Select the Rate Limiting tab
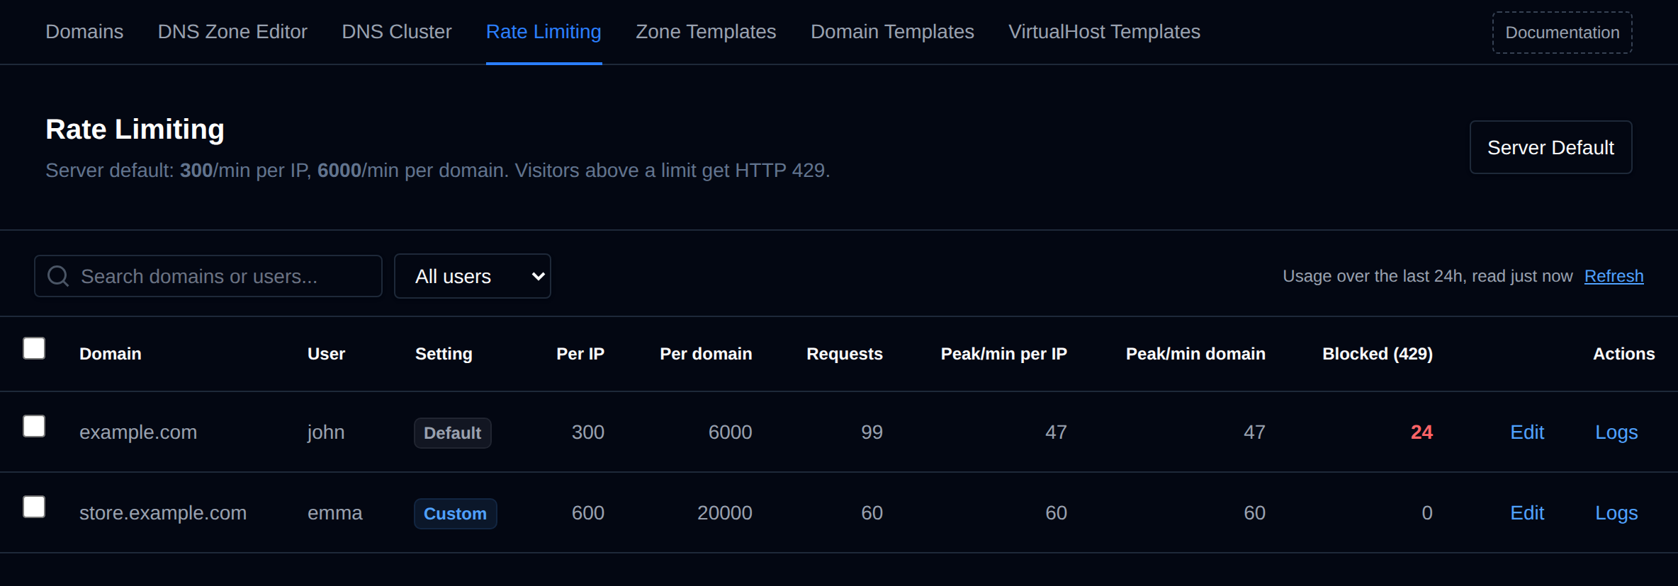The width and height of the screenshot is (1678, 586). tap(544, 32)
